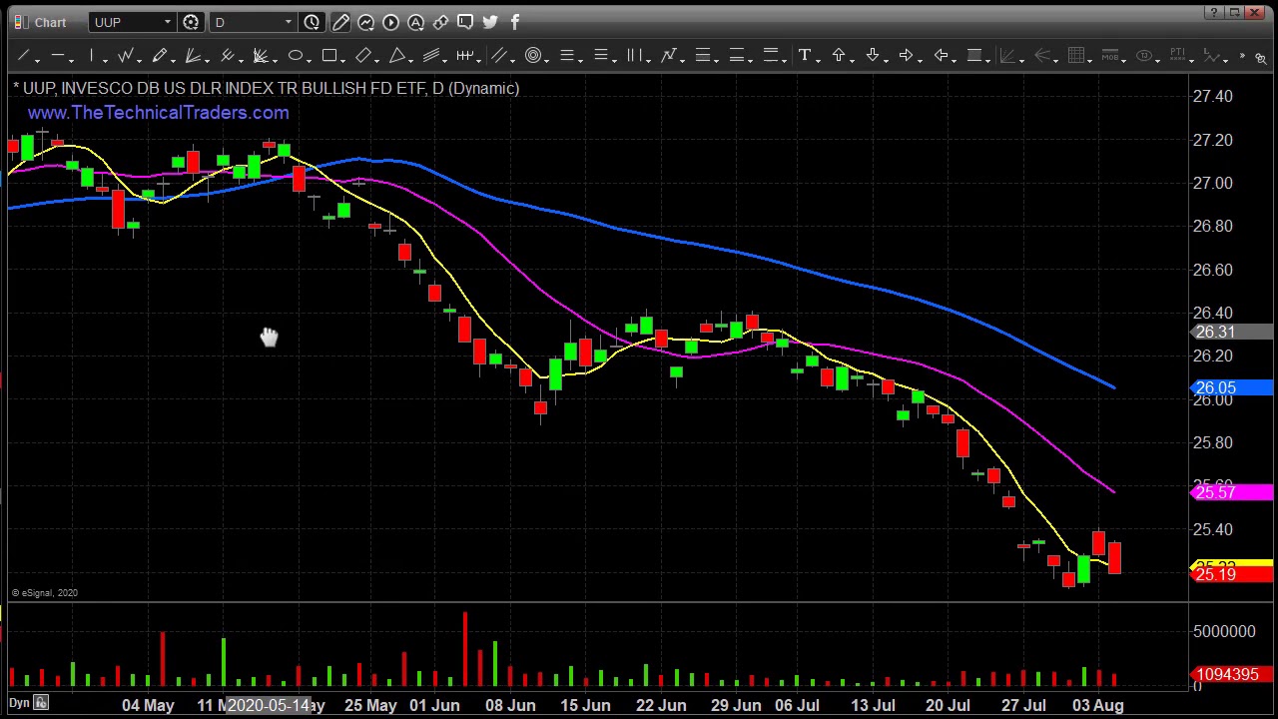Open the grid table tool
This screenshot has height=719, width=1278.
pos(1076,56)
